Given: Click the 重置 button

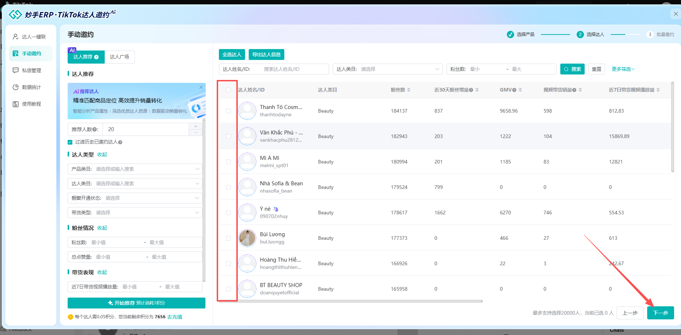Looking at the screenshot, I should point(597,69).
